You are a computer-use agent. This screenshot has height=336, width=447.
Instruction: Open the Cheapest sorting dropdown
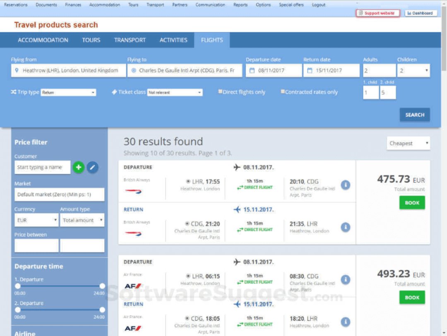[x=409, y=143]
